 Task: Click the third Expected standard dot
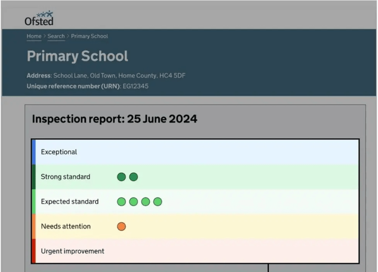click(x=145, y=202)
